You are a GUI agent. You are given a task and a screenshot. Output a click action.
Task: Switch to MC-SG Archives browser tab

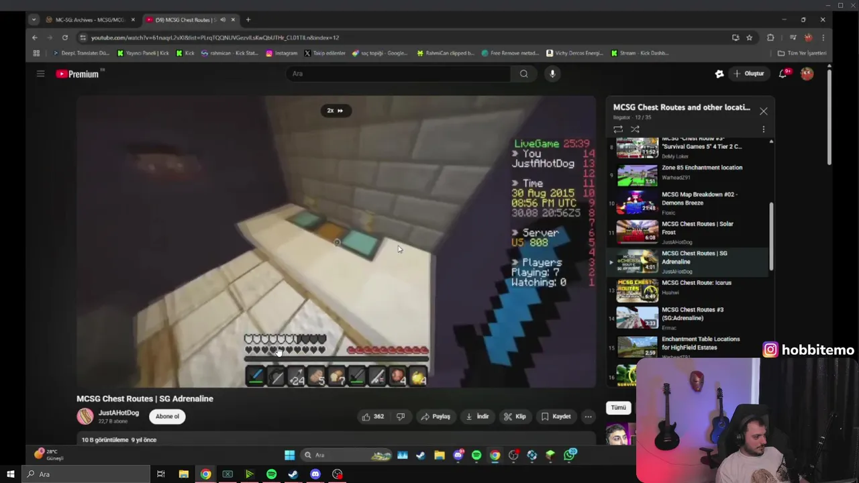click(89, 19)
